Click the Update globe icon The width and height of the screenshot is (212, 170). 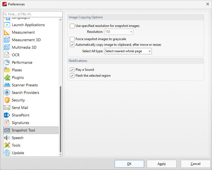coord(7,153)
